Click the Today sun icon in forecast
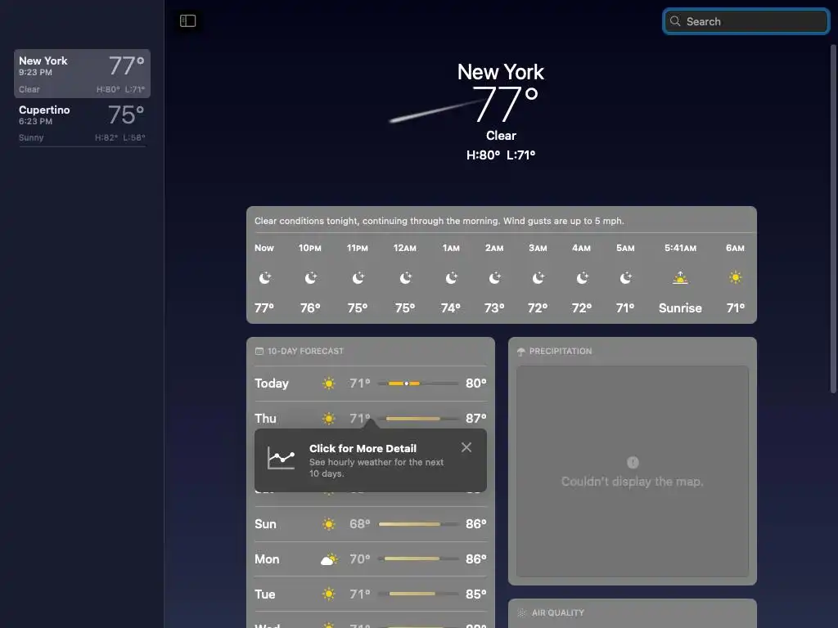Viewport: 838px width, 628px height. [329, 384]
